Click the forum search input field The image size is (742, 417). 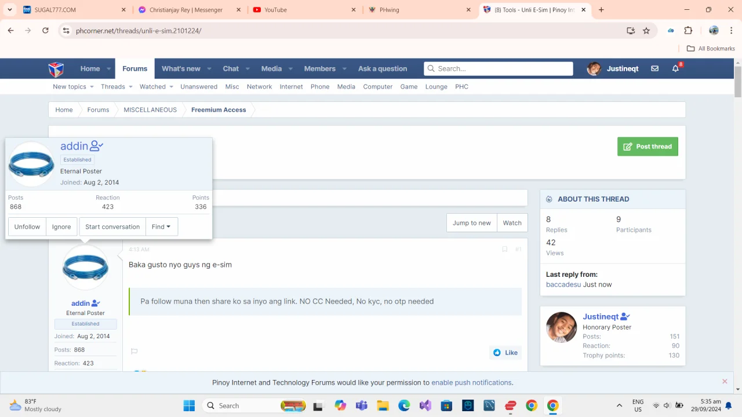[x=499, y=68]
